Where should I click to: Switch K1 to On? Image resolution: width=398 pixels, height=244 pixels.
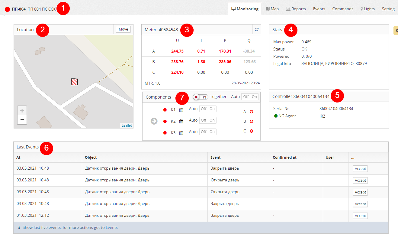(x=212, y=109)
